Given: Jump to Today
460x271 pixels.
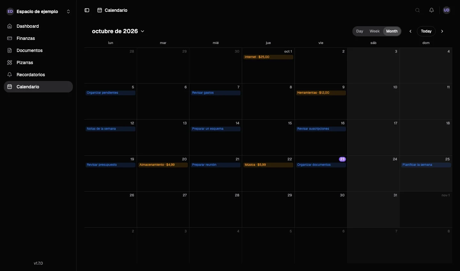Looking at the screenshot, I should 426,31.
